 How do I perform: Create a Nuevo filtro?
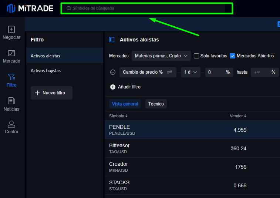(x=51, y=93)
